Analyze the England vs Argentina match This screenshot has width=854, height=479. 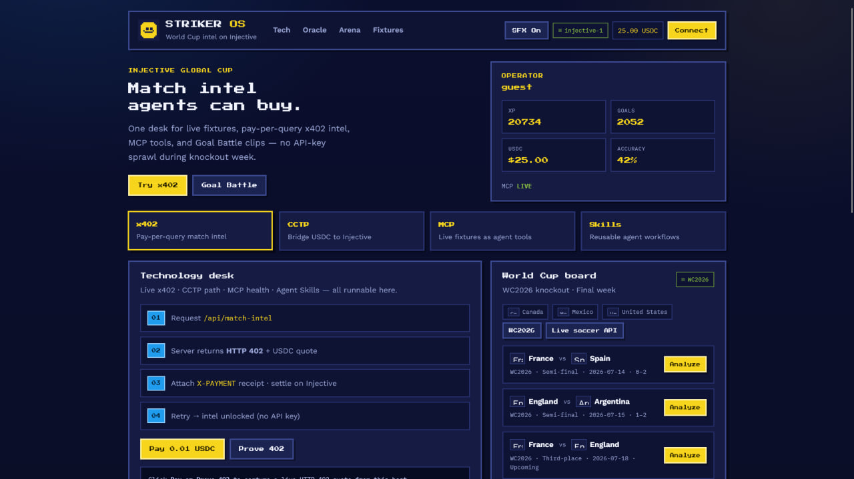685,407
